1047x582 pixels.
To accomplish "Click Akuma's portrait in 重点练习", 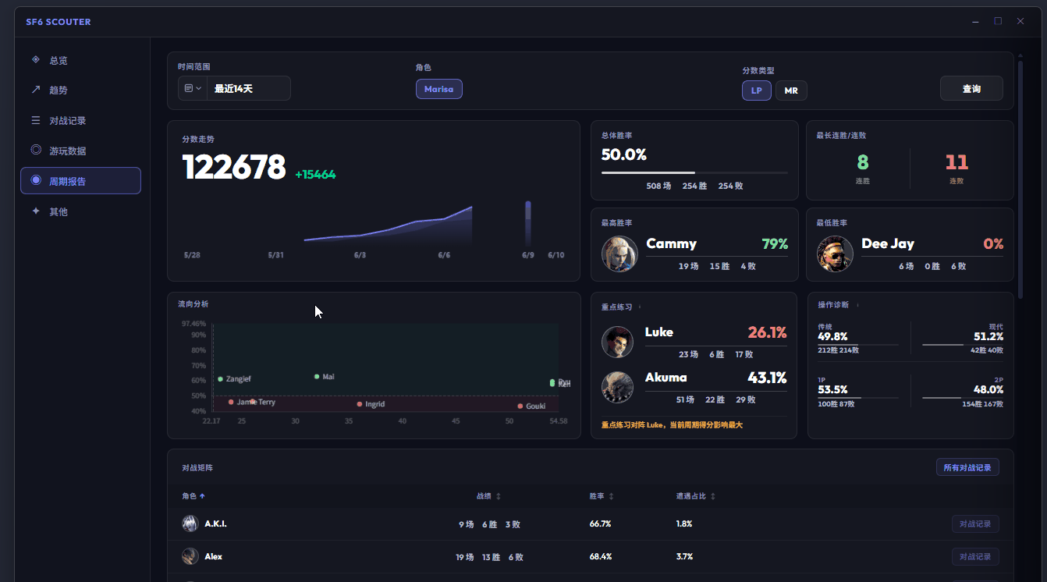I will pos(618,387).
